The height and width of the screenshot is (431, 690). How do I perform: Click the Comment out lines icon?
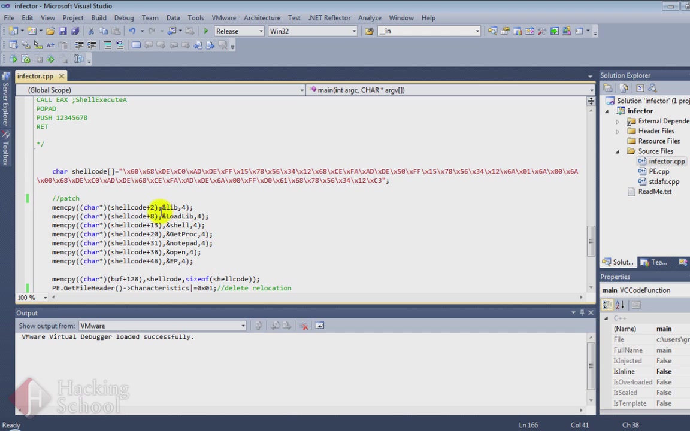[x=107, y=45]
